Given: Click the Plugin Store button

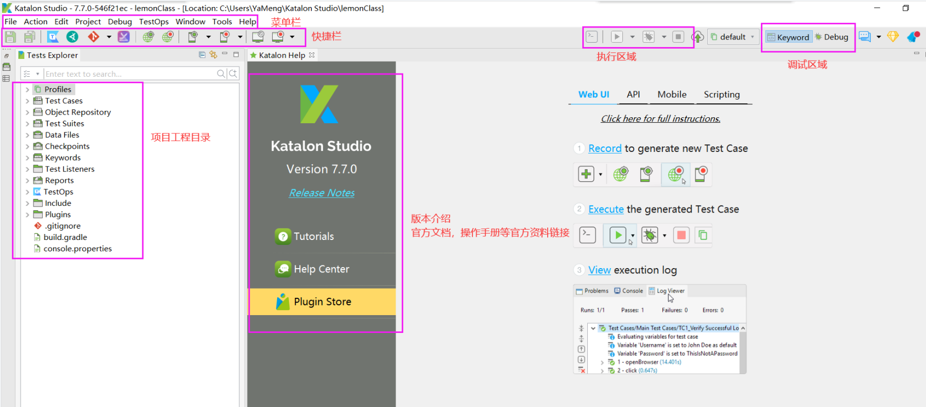Looking at the screenshot, I should click(x=322, y=302).
